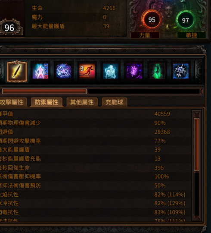Click the 力量 attribute label
Viewport: 211px width, 233px height.
[145, 35]
